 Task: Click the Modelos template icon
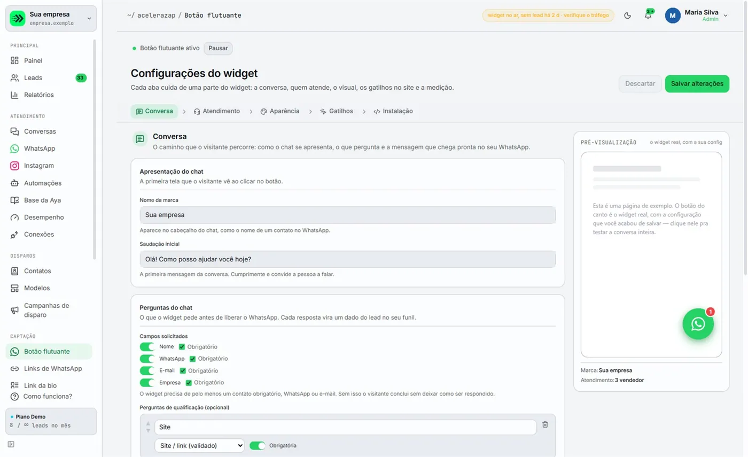coord(15,288)
